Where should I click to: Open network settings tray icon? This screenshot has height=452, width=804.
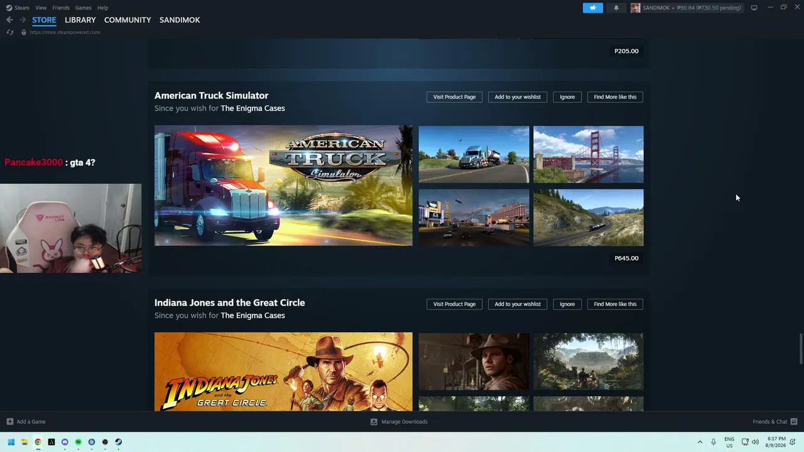click(x=745, y=442)
